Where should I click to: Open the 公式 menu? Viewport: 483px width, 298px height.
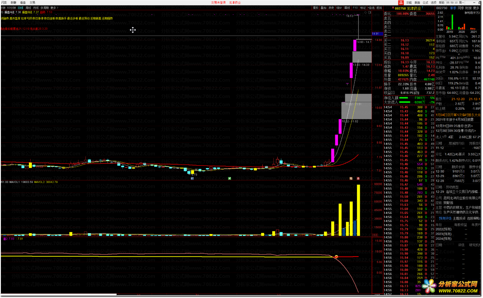[425, 2]
